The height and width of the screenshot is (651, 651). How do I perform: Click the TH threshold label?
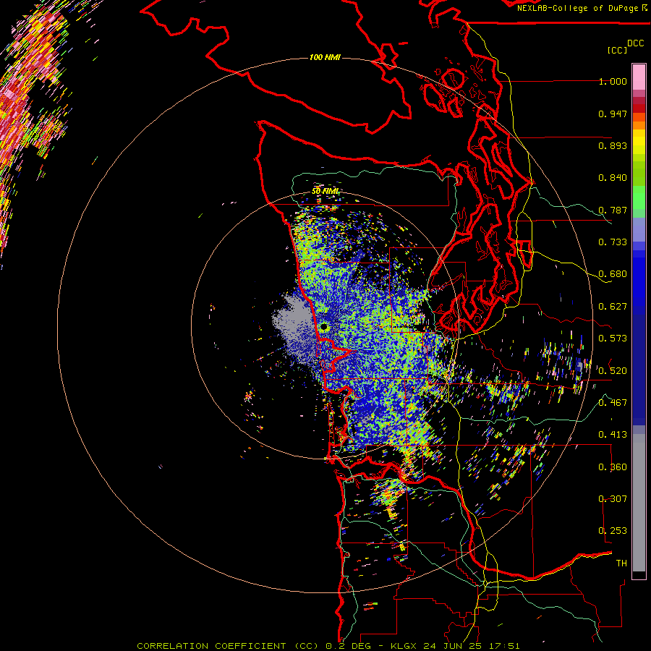[x=621, y=563]
